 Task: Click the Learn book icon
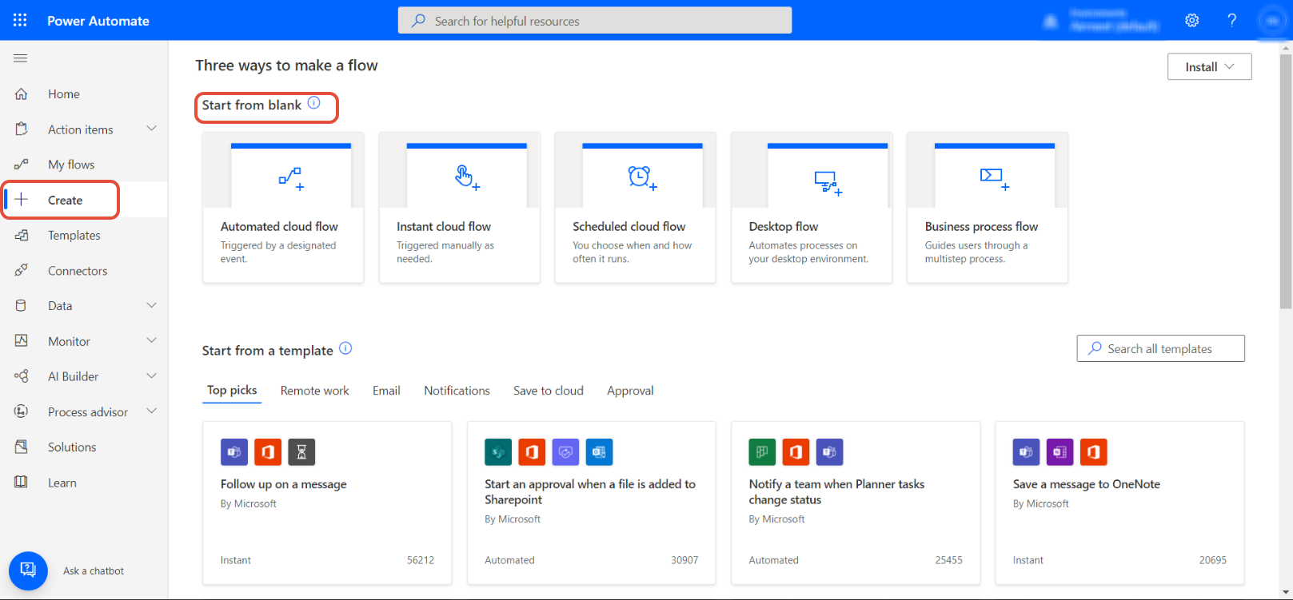coord(22,482)
